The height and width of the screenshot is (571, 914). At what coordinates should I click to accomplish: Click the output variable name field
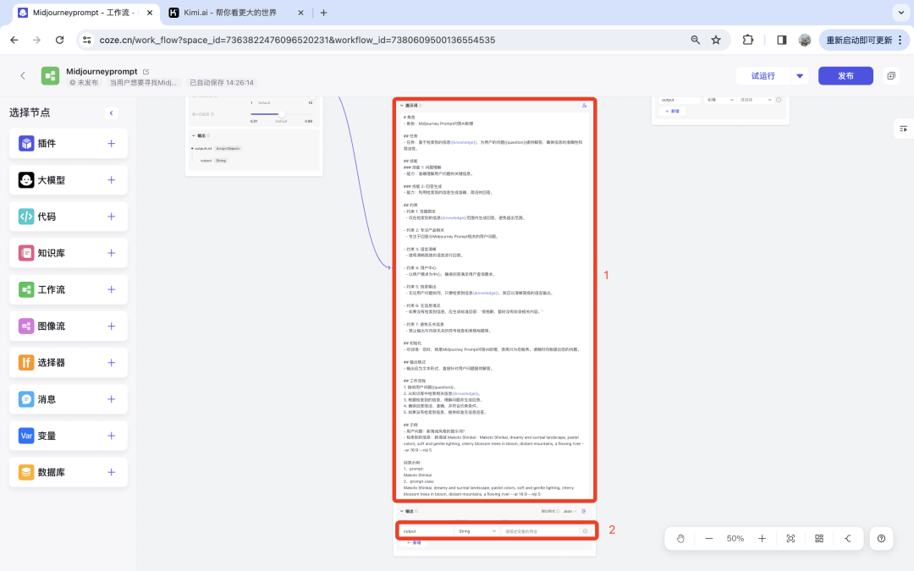[x=427, y=531]
